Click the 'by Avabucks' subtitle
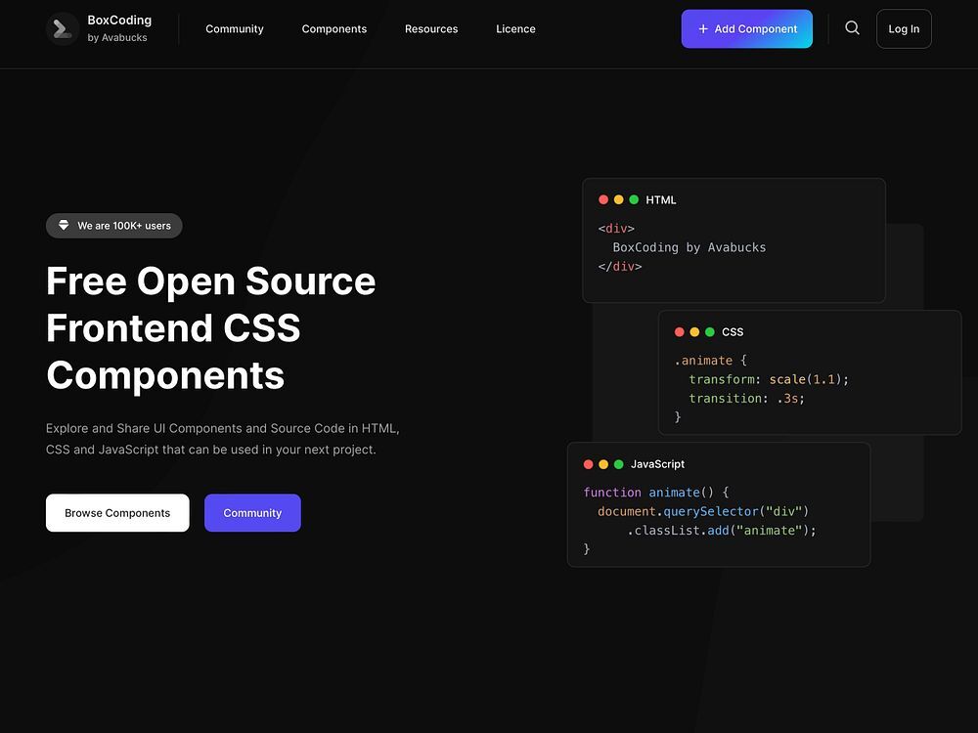This screenshot has width=978, height=733. pos(117,37)
